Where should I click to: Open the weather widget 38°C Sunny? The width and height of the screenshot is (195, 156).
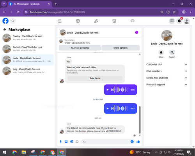pyautogui.click(x=140, y=152)
